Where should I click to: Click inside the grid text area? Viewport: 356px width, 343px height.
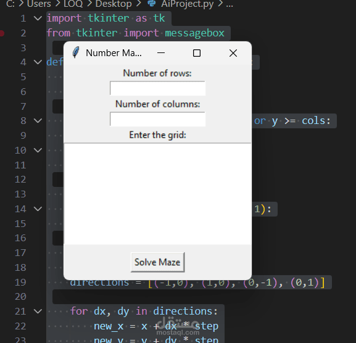tap(157, 194)
